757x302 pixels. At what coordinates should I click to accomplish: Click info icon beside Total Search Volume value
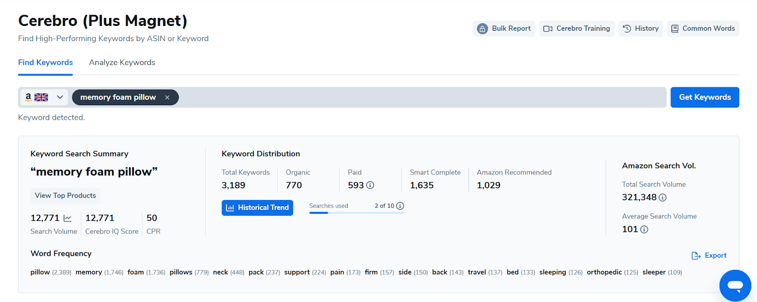pyautogui.click(x=662, y=198)
